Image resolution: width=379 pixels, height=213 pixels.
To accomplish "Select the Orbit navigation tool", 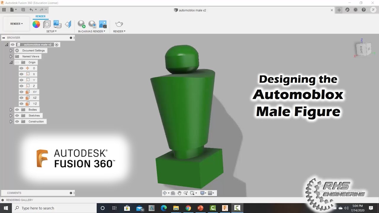I will tap(165, 193).
